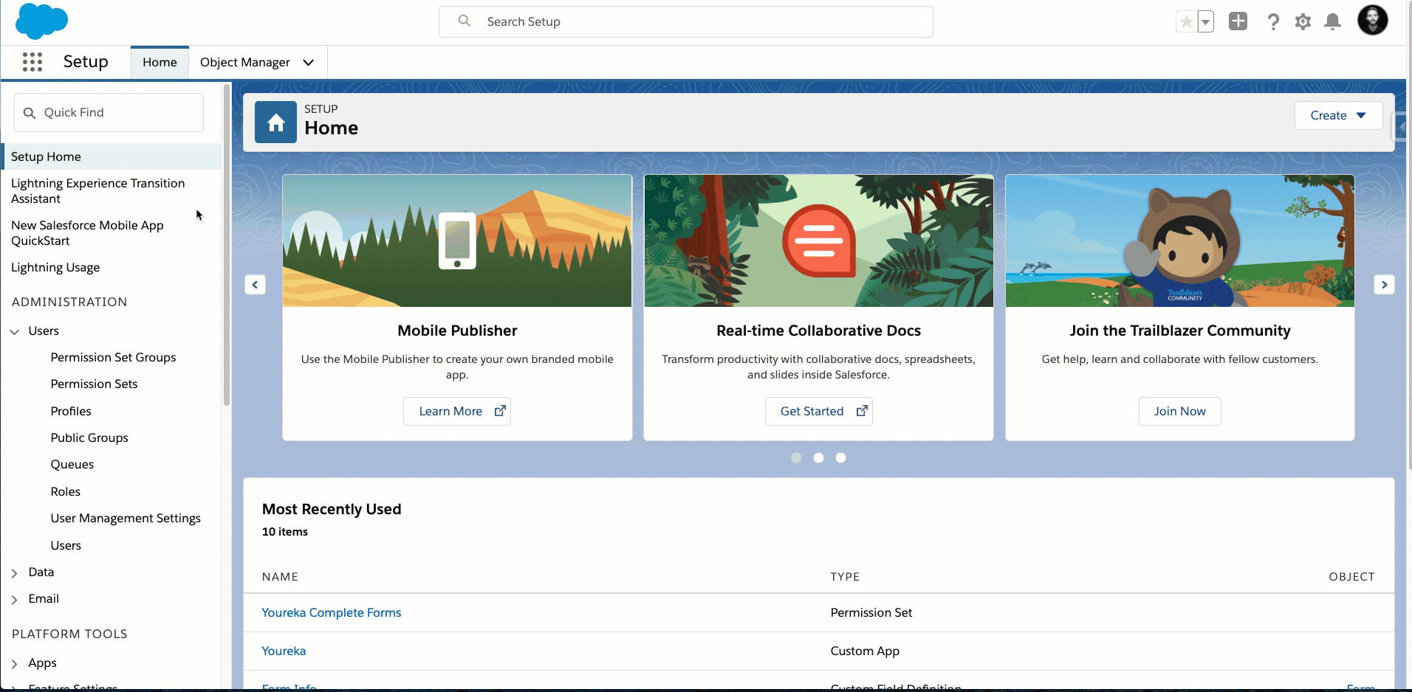Click the NAME column header
The width and height of the screenshot is (1412, 692).
(x=280, y=577)
